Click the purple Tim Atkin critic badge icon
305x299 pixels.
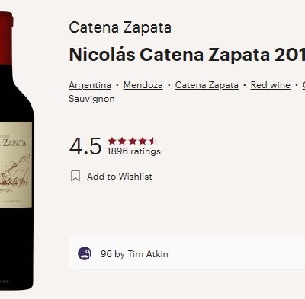[85, 253]
